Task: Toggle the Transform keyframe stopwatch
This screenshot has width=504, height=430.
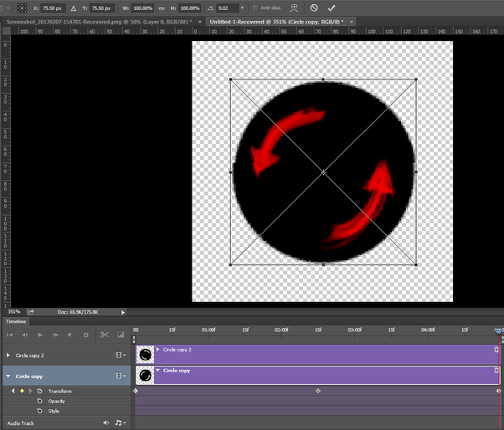Action: [39, 391]
